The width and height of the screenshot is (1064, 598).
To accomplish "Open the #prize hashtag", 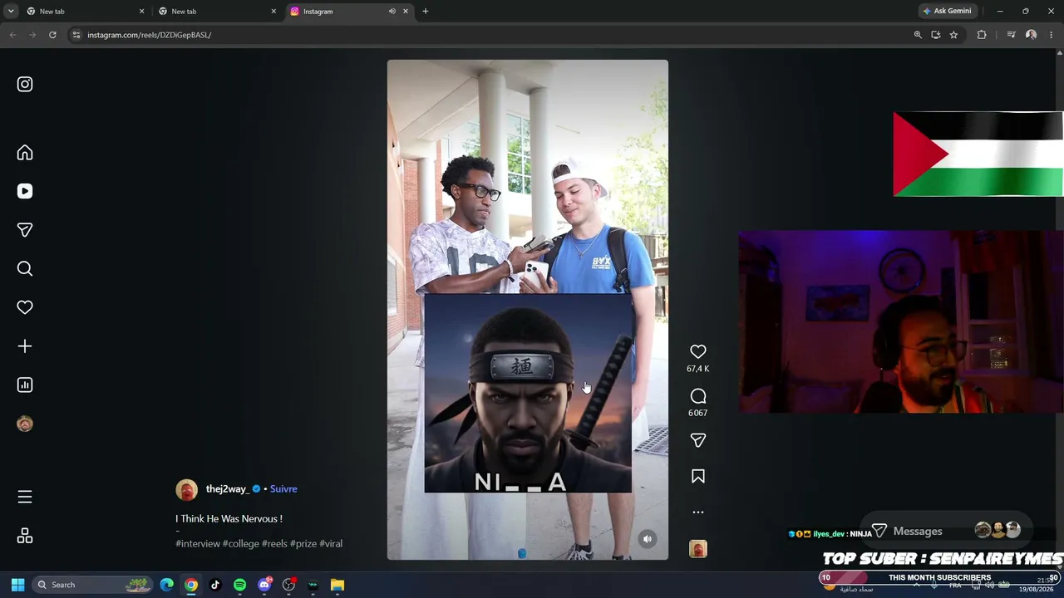I will pos(303,544).
